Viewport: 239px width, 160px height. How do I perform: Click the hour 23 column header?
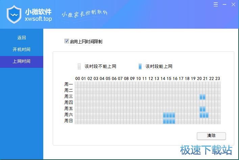point(217,79)
